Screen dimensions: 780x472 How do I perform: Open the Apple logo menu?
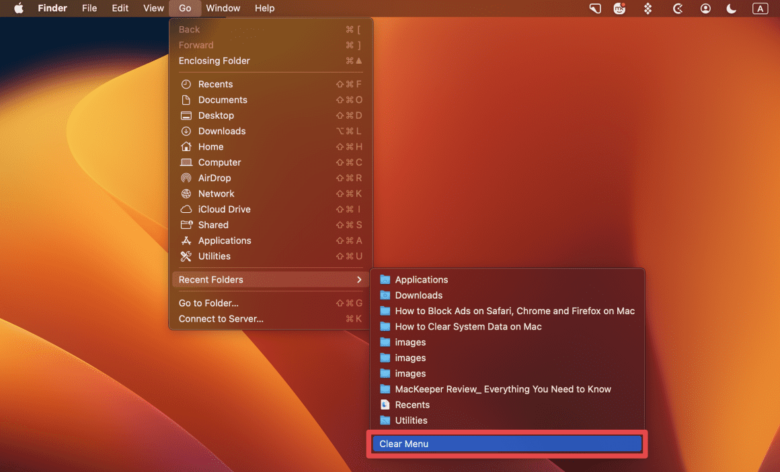coord(17,8)
